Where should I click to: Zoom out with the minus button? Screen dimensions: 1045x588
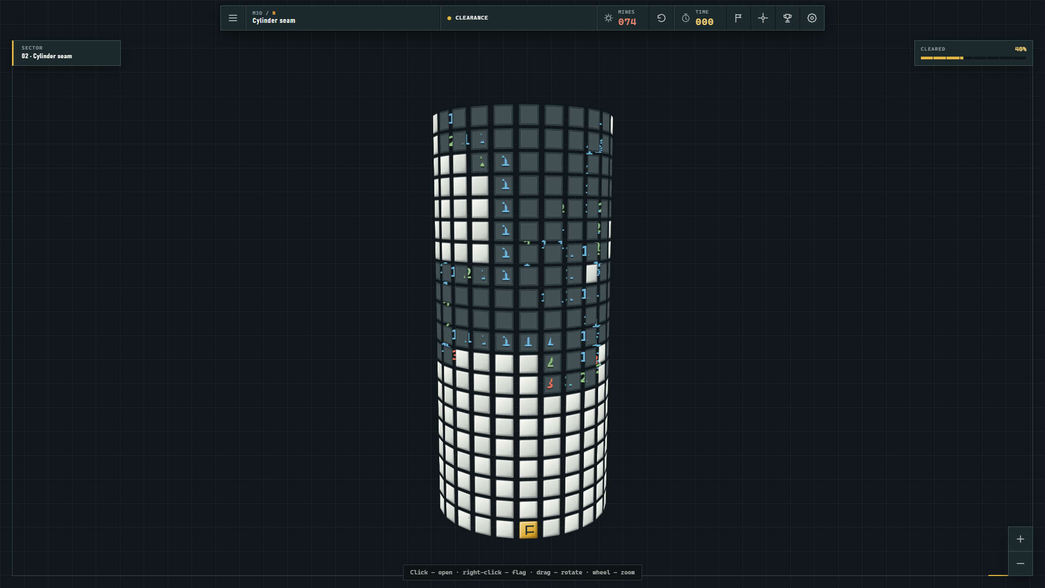pyautogui.click(x=1020, y=563)
